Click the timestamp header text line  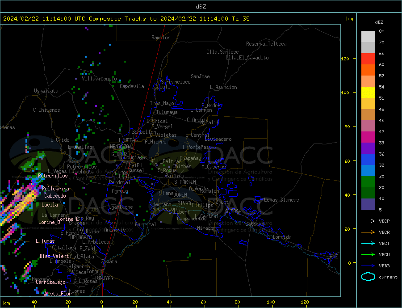[x=126, y=19]
